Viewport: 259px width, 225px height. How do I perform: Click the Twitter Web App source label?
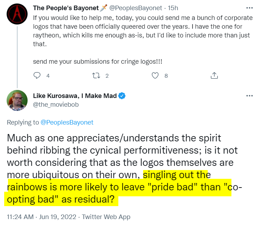(107, 217)
